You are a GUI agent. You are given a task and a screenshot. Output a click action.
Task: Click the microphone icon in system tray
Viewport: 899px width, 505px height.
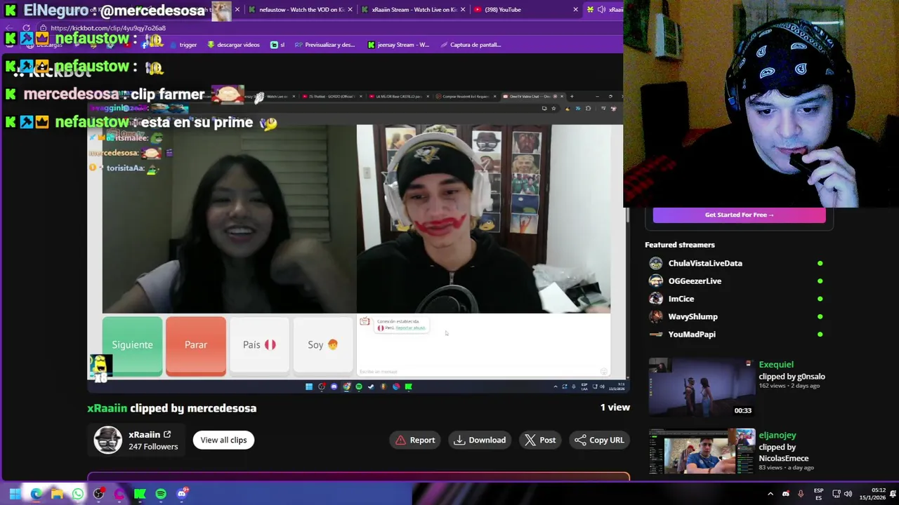[800, 494]
